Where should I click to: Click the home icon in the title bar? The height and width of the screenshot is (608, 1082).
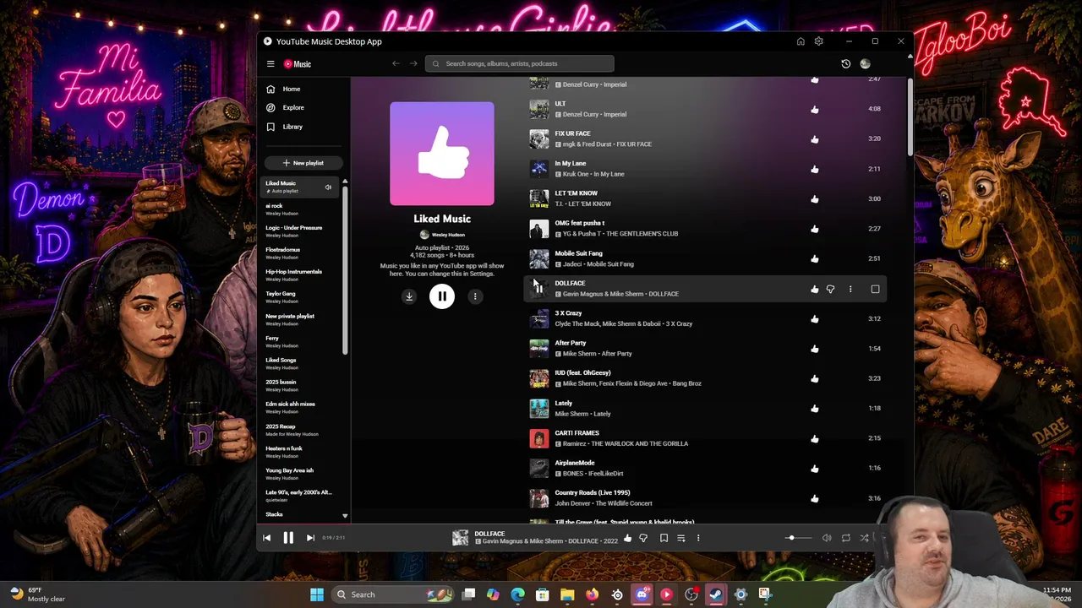(x=801, y=41)
